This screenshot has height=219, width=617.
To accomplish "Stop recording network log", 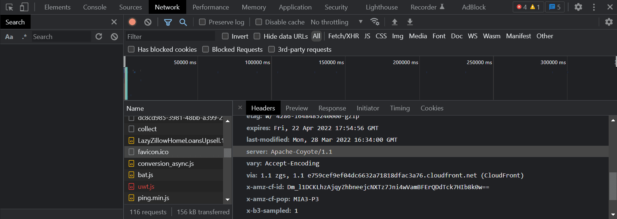I will coord(132,22).
